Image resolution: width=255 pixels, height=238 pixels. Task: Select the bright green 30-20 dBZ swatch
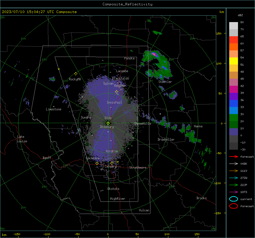[x=233, y=118]
